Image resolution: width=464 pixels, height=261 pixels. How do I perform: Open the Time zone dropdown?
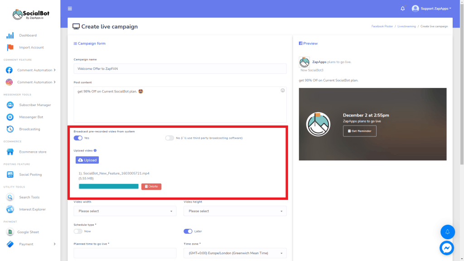pyautogui.click(x=235, y=253)
